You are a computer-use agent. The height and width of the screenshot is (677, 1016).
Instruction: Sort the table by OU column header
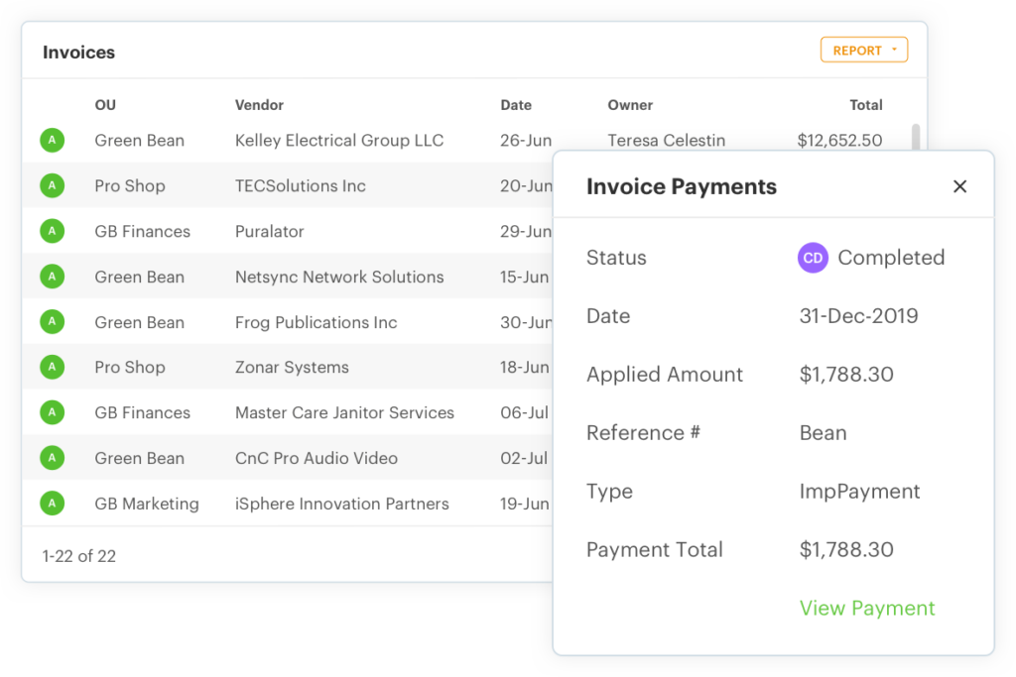point(105,105)
